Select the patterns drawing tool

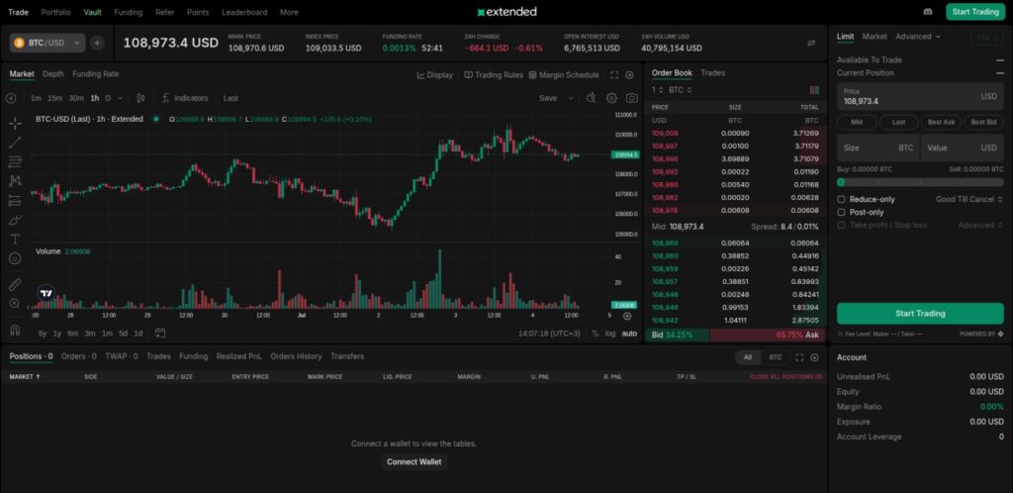15,181
